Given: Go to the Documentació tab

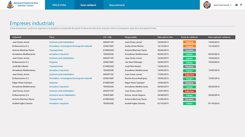Looking at the screenshot, I should pyautogui.click(x=117, y=5).
